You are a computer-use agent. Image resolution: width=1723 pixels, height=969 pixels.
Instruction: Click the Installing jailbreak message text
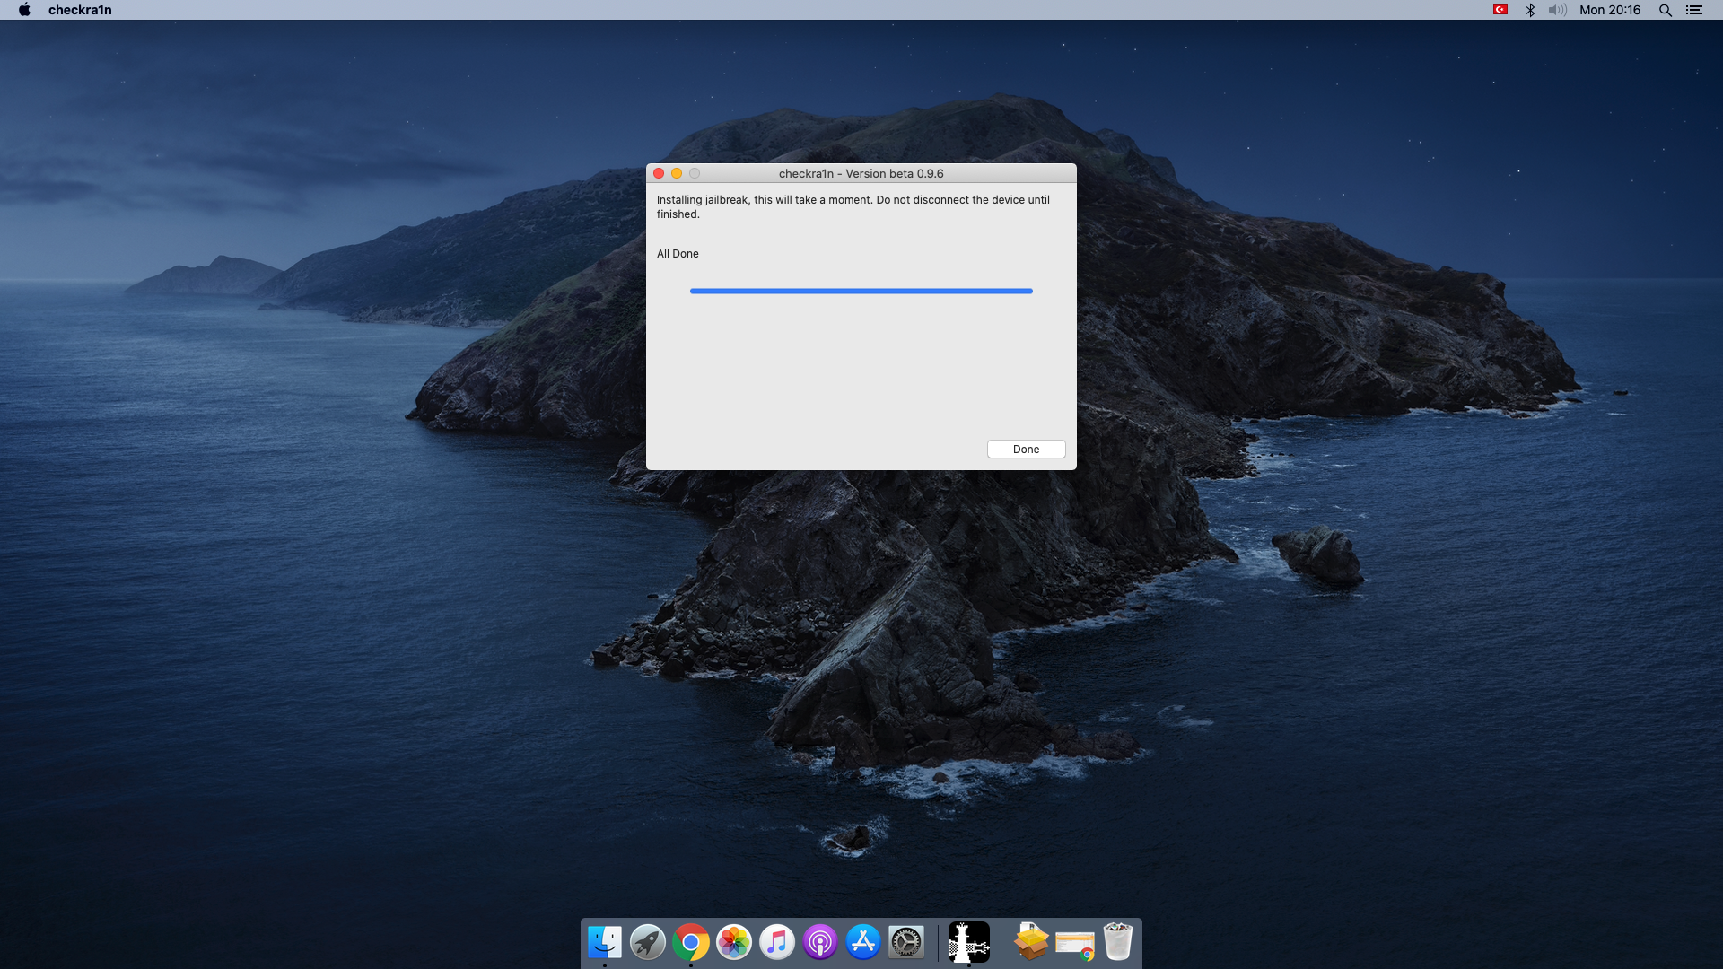pyautogui.click(x=853, y=207)
